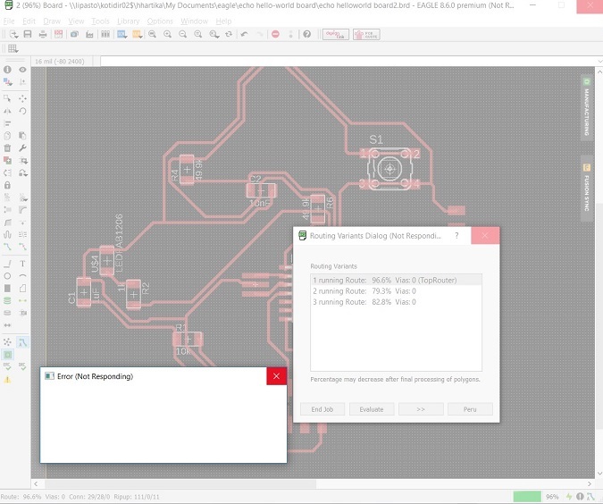Open the Library menu
The height and width of the screenshot is (504, 603).
point(128,21)
